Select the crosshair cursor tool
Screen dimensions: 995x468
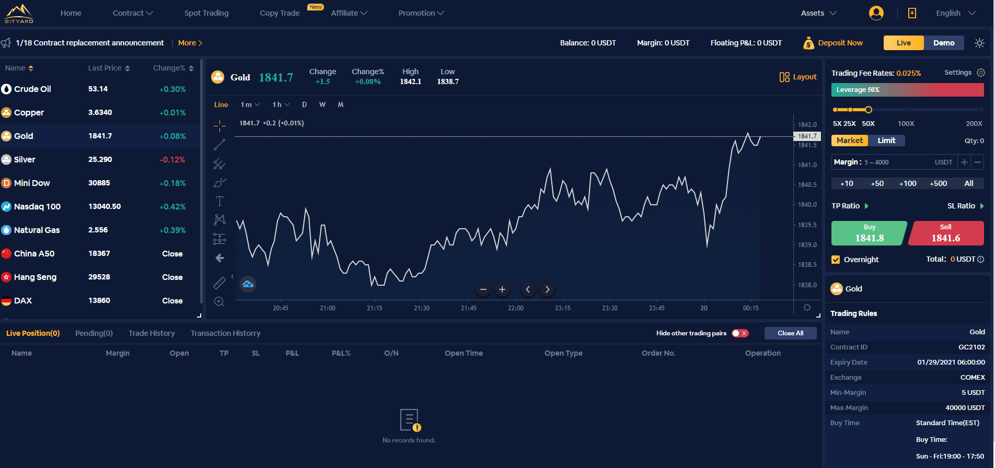coord(219,125)
